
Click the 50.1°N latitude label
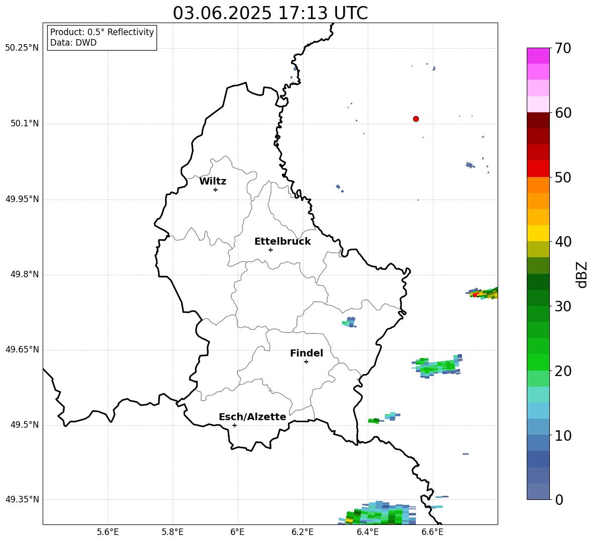tap(24, 124)
